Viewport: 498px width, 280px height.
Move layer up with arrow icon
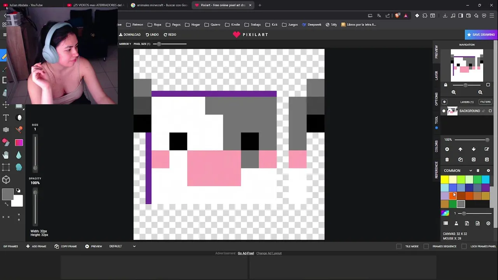pos(460,149)
